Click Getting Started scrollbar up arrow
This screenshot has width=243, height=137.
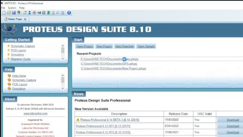63,46
